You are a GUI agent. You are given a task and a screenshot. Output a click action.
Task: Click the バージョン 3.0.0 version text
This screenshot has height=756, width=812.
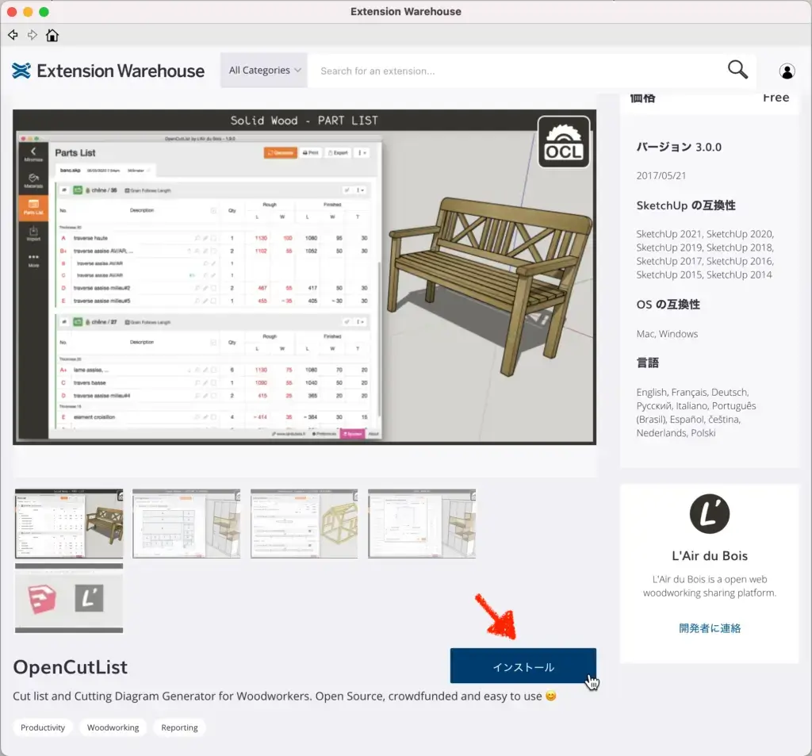pos(679,148)
